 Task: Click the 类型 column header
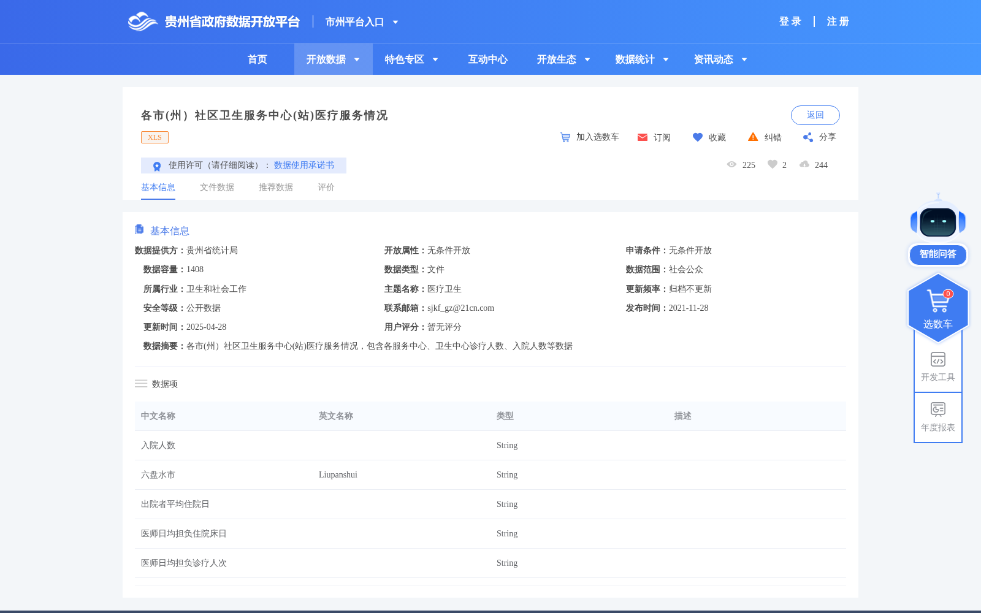505,416
